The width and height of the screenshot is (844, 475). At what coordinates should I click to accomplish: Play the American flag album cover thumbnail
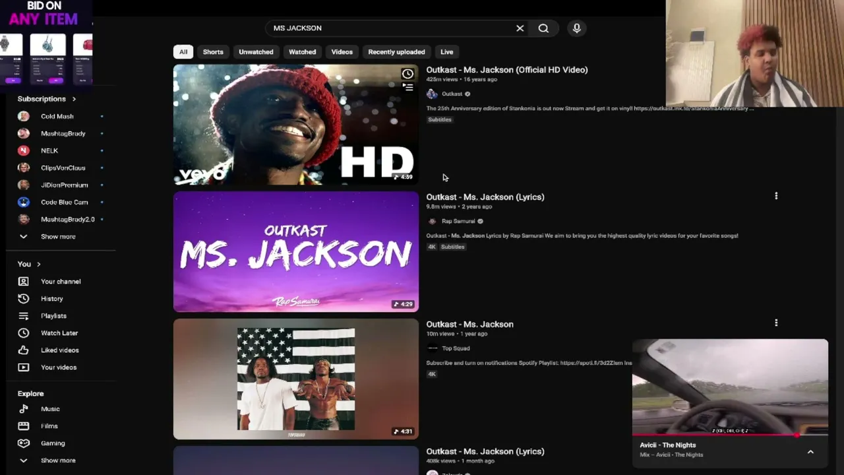[x=296, y=379]
